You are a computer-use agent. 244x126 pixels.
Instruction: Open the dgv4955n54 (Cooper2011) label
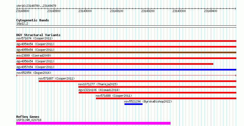[x=35, y=50]
